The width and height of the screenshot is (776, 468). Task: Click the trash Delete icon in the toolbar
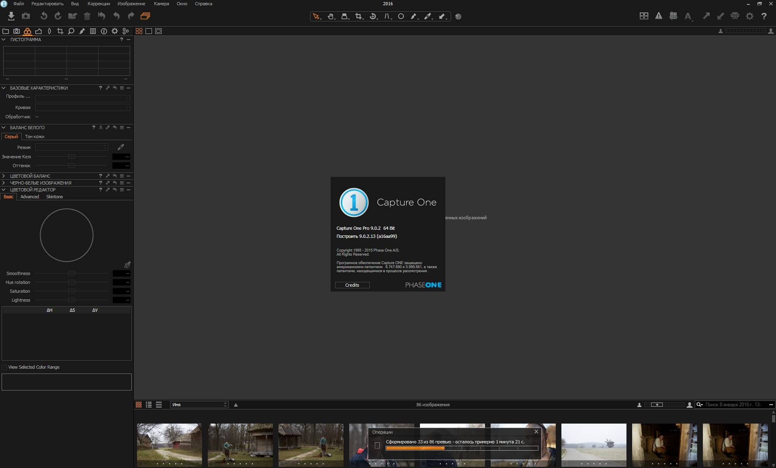coord(87,16)
